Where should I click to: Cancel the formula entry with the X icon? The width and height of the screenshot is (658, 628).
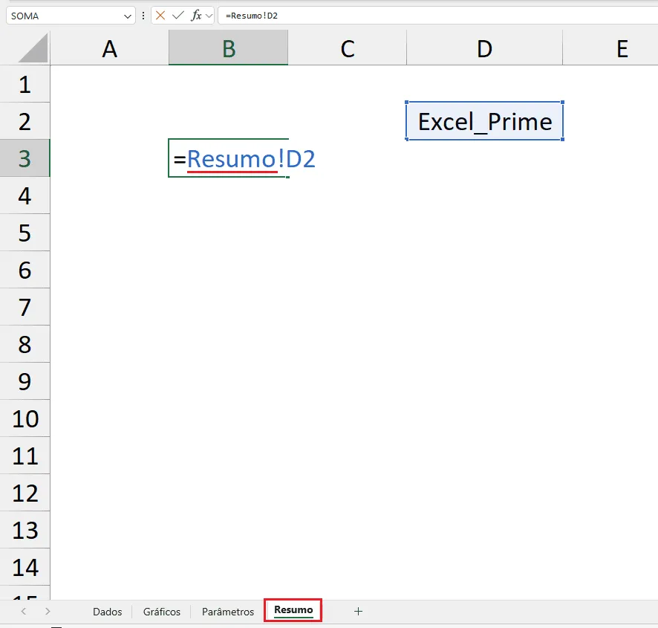[160, 16]
